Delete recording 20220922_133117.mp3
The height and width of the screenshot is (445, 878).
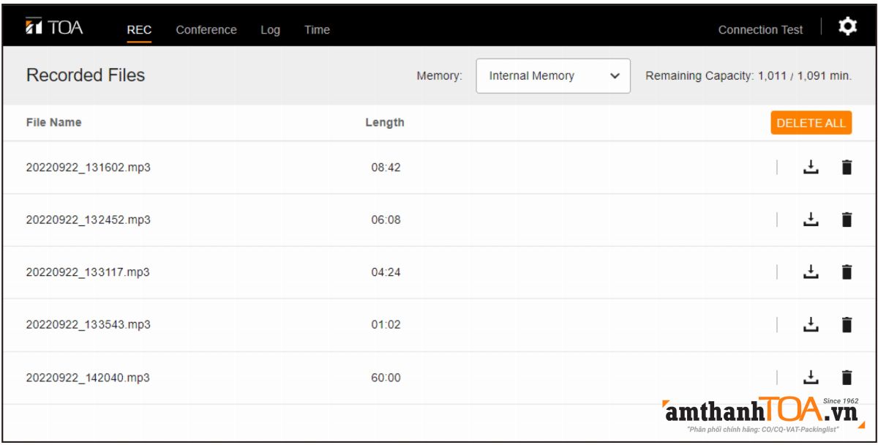click(x=847, y=272)
